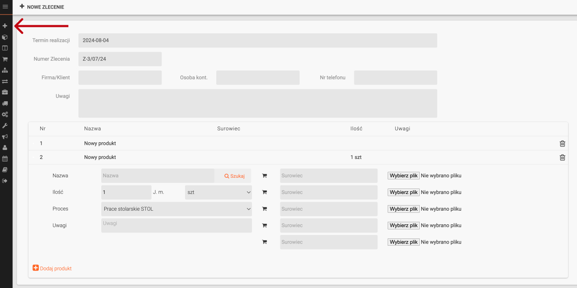The image size is (577, 288).
Task: Click the truck icon in the sidebar
Action: pos(5,103)
